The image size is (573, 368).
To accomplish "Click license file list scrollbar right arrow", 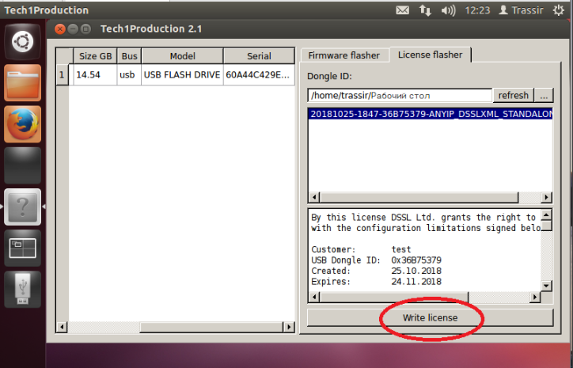I will (546, 197).
